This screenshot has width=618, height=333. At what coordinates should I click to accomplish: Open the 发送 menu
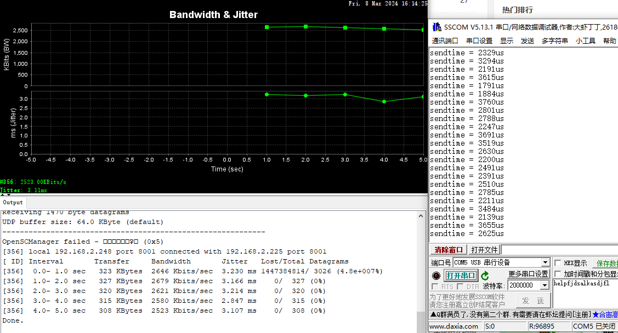tap(528, 41)
